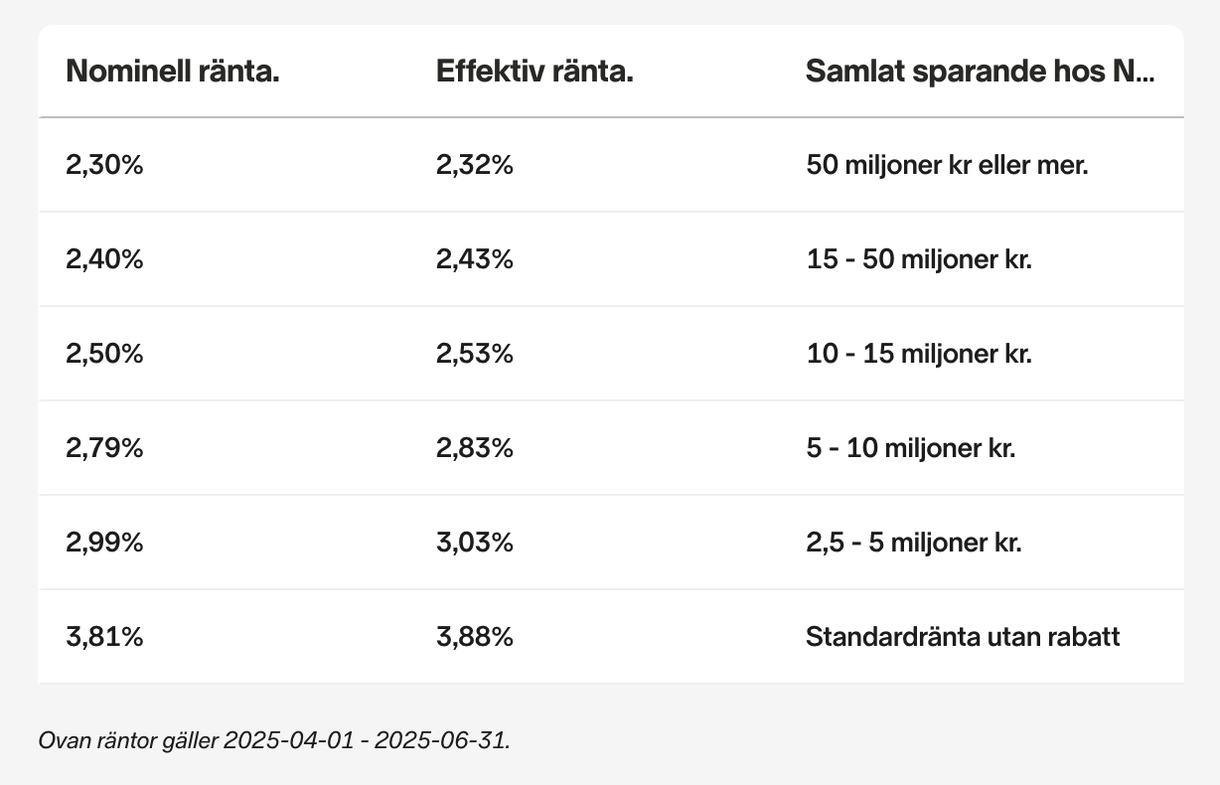Click the 3,03% effective rate cell
1220x785 pixels.
[474, 543]
